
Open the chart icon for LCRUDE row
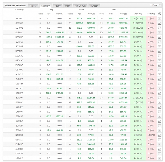[159, 28]
